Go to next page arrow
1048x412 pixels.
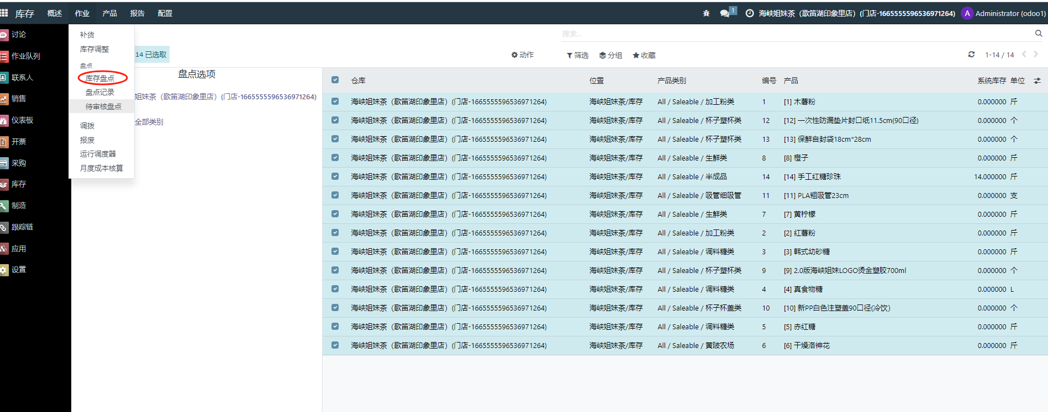point(1036,55)
